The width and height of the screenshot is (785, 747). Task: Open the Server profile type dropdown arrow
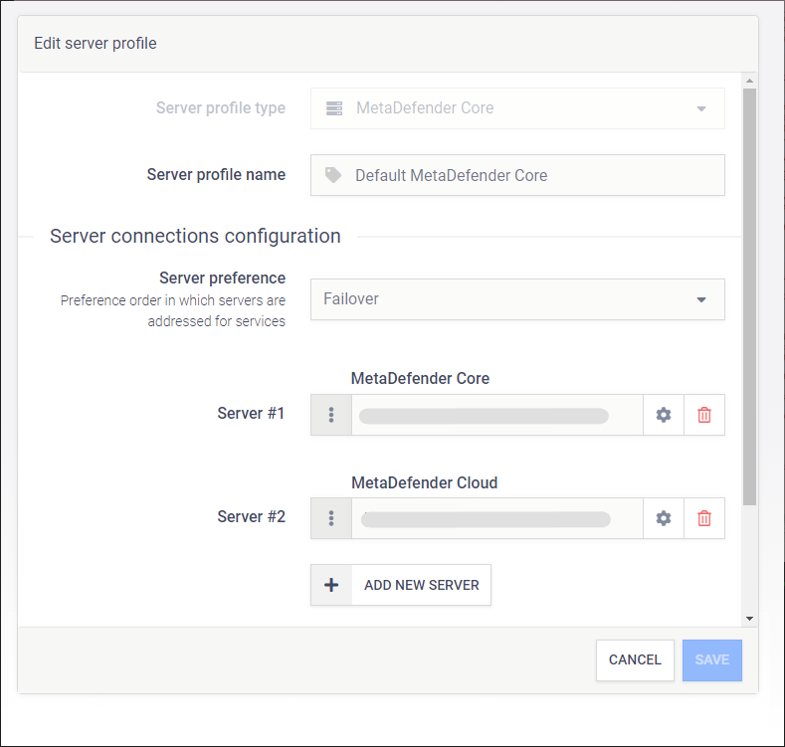point(700,108)
